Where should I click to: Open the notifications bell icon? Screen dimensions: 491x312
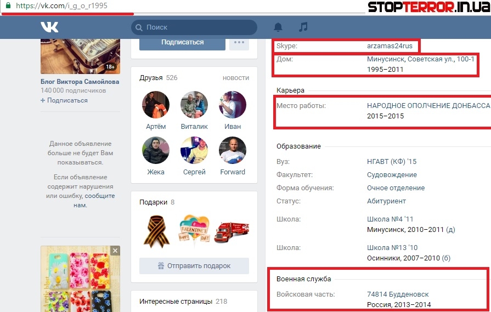pos(278,27)
